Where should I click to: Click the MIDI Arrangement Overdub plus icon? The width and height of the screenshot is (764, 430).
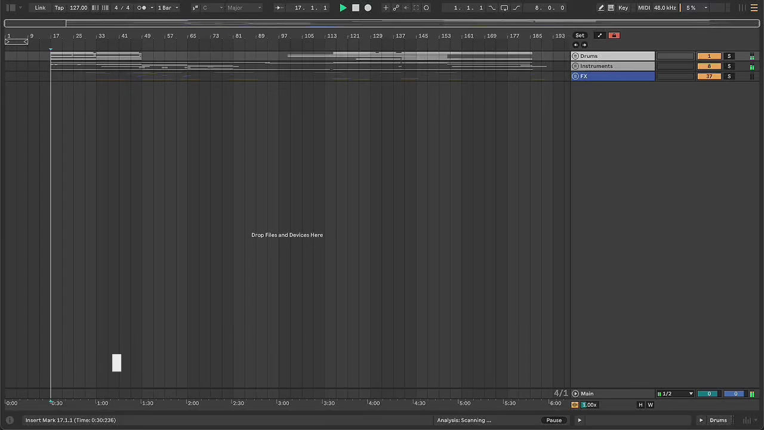[386, 8]
